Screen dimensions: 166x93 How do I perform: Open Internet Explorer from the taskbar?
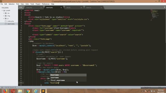(36, 91)
